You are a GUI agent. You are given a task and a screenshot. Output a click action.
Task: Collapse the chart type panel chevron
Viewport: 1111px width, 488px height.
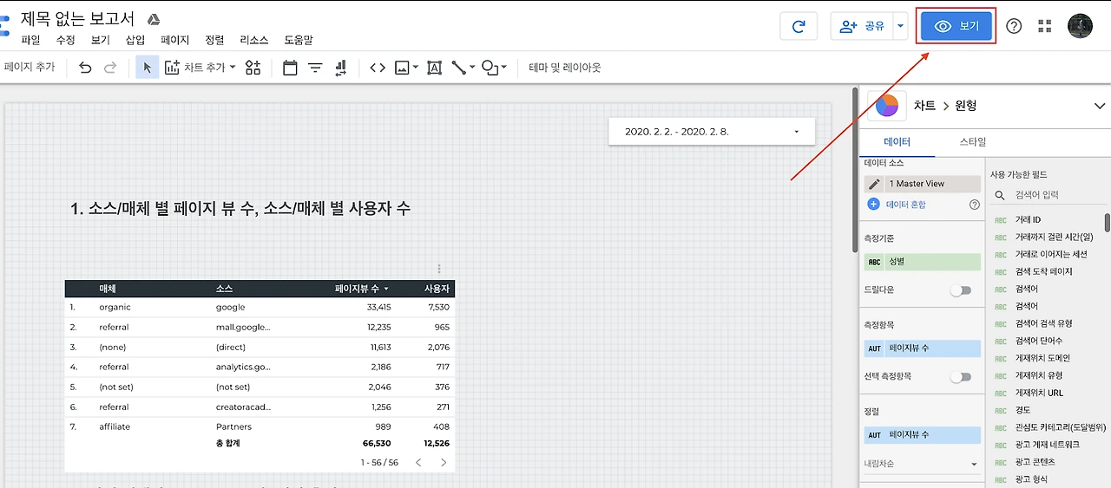click(1100, 106)
